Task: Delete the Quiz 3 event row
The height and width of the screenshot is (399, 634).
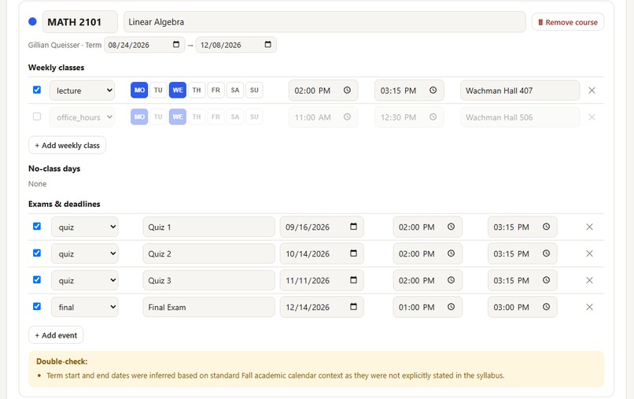Action: pos(589,280)
